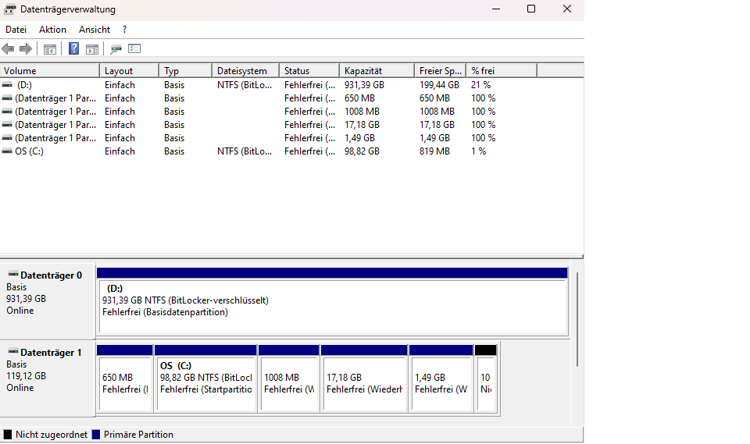Select the OS (C:) 98,82 GB partition block

pyautogui.click(x=205, y=378)
